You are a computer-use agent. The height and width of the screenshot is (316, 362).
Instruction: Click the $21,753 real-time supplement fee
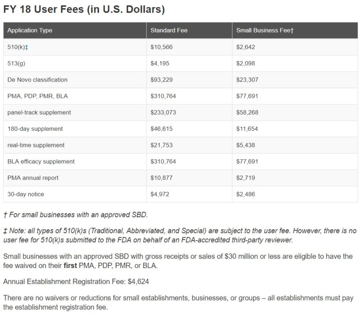(x=162, y=145)
